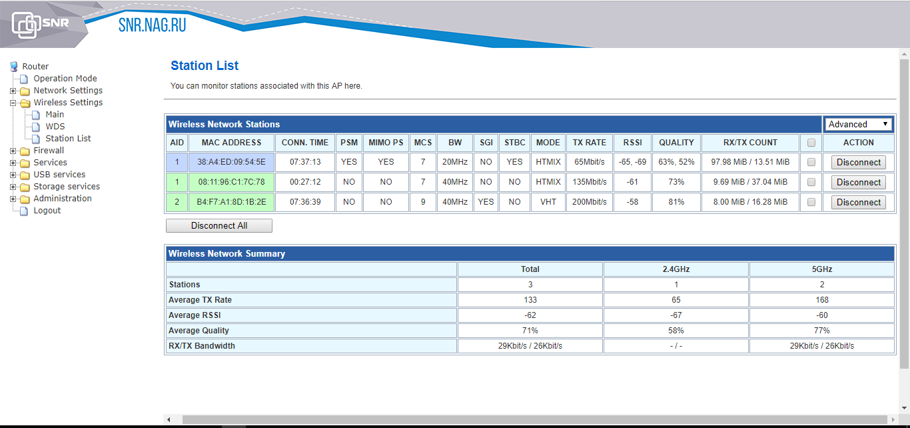910x428 pixels.
Task: Select Logout in the navigation tree
Action: (x=47, y=211)
